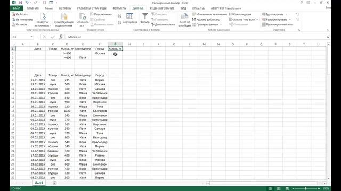
Task: Click the zoom in plus button
Action: (319, 189)
